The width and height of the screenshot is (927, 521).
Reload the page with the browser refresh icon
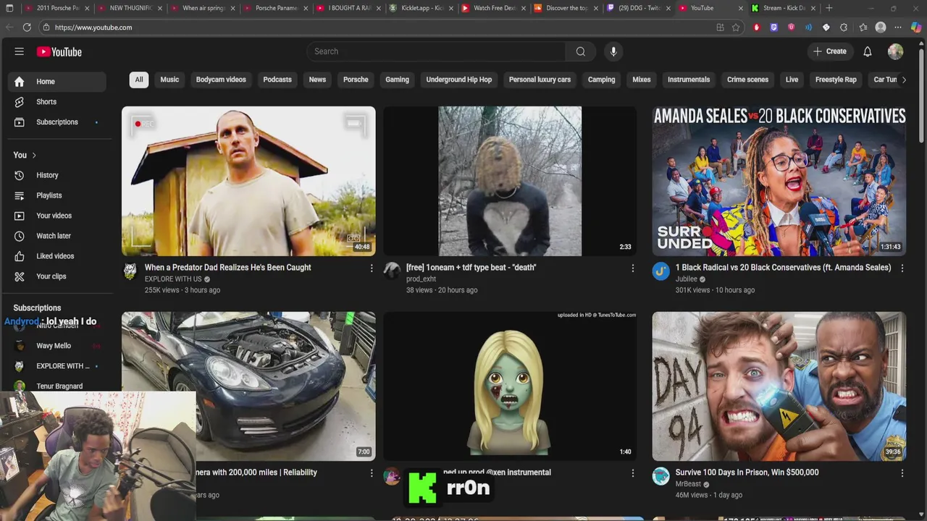click(x=27, y=27)
